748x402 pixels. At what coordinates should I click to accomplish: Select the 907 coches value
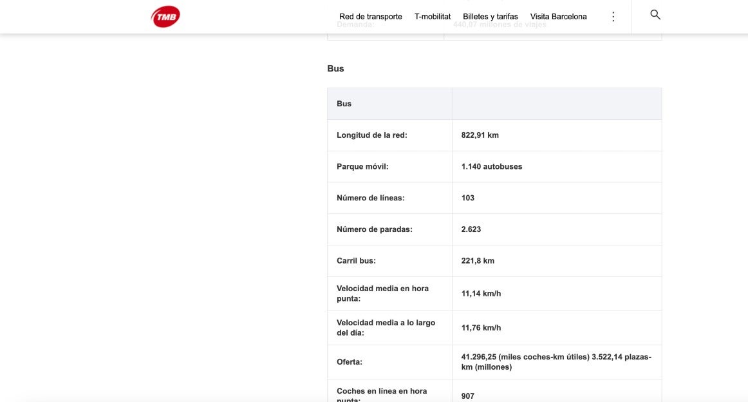[468, 396]
